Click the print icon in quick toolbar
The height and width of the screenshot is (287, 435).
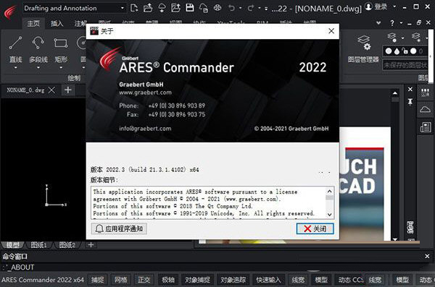tap(217, 8)
